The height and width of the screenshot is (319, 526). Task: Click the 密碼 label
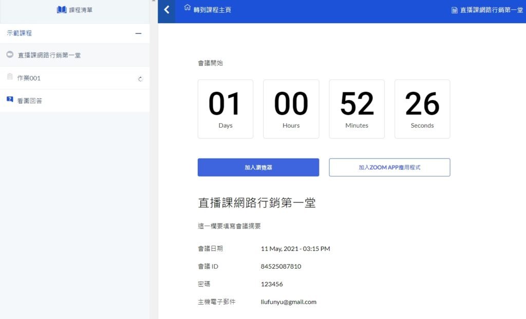click(x=204, y=284)
